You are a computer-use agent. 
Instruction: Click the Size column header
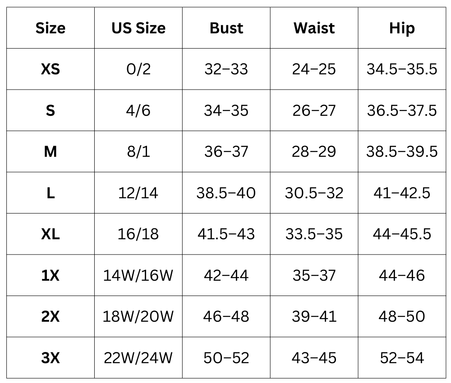tap(51, 28)
